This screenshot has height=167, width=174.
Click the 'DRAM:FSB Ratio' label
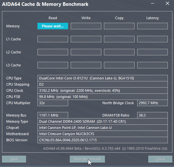pos(116,115)
